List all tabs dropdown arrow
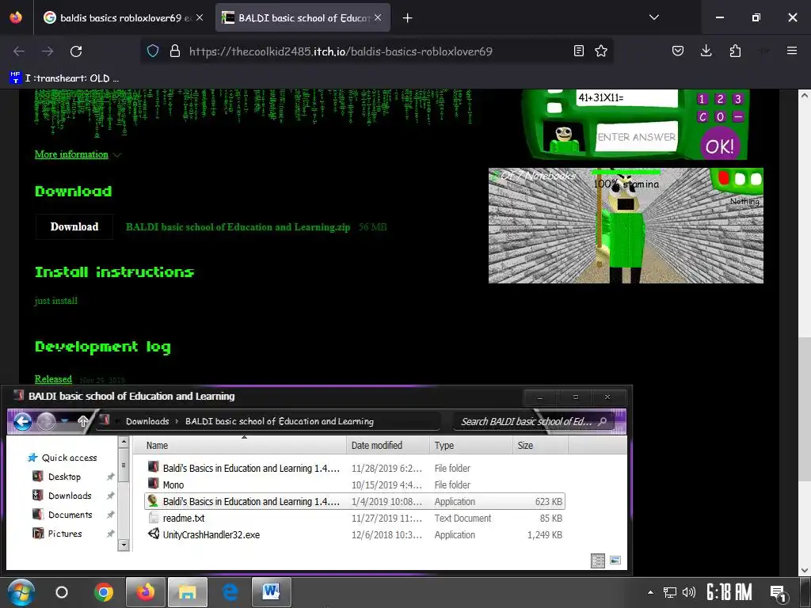 click(653, 17)
